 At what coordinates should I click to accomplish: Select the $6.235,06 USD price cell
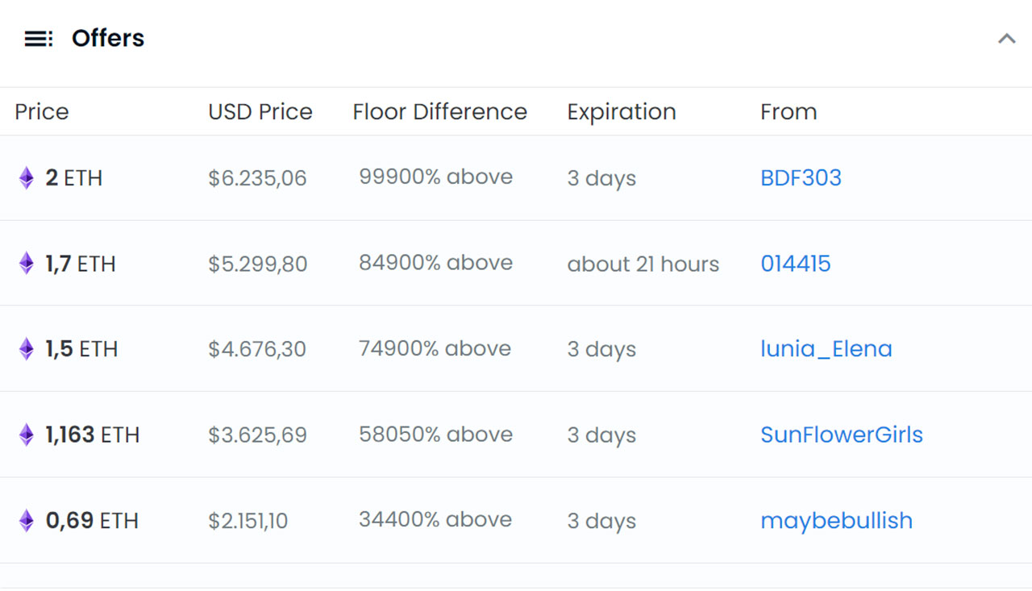coord(257,178)
